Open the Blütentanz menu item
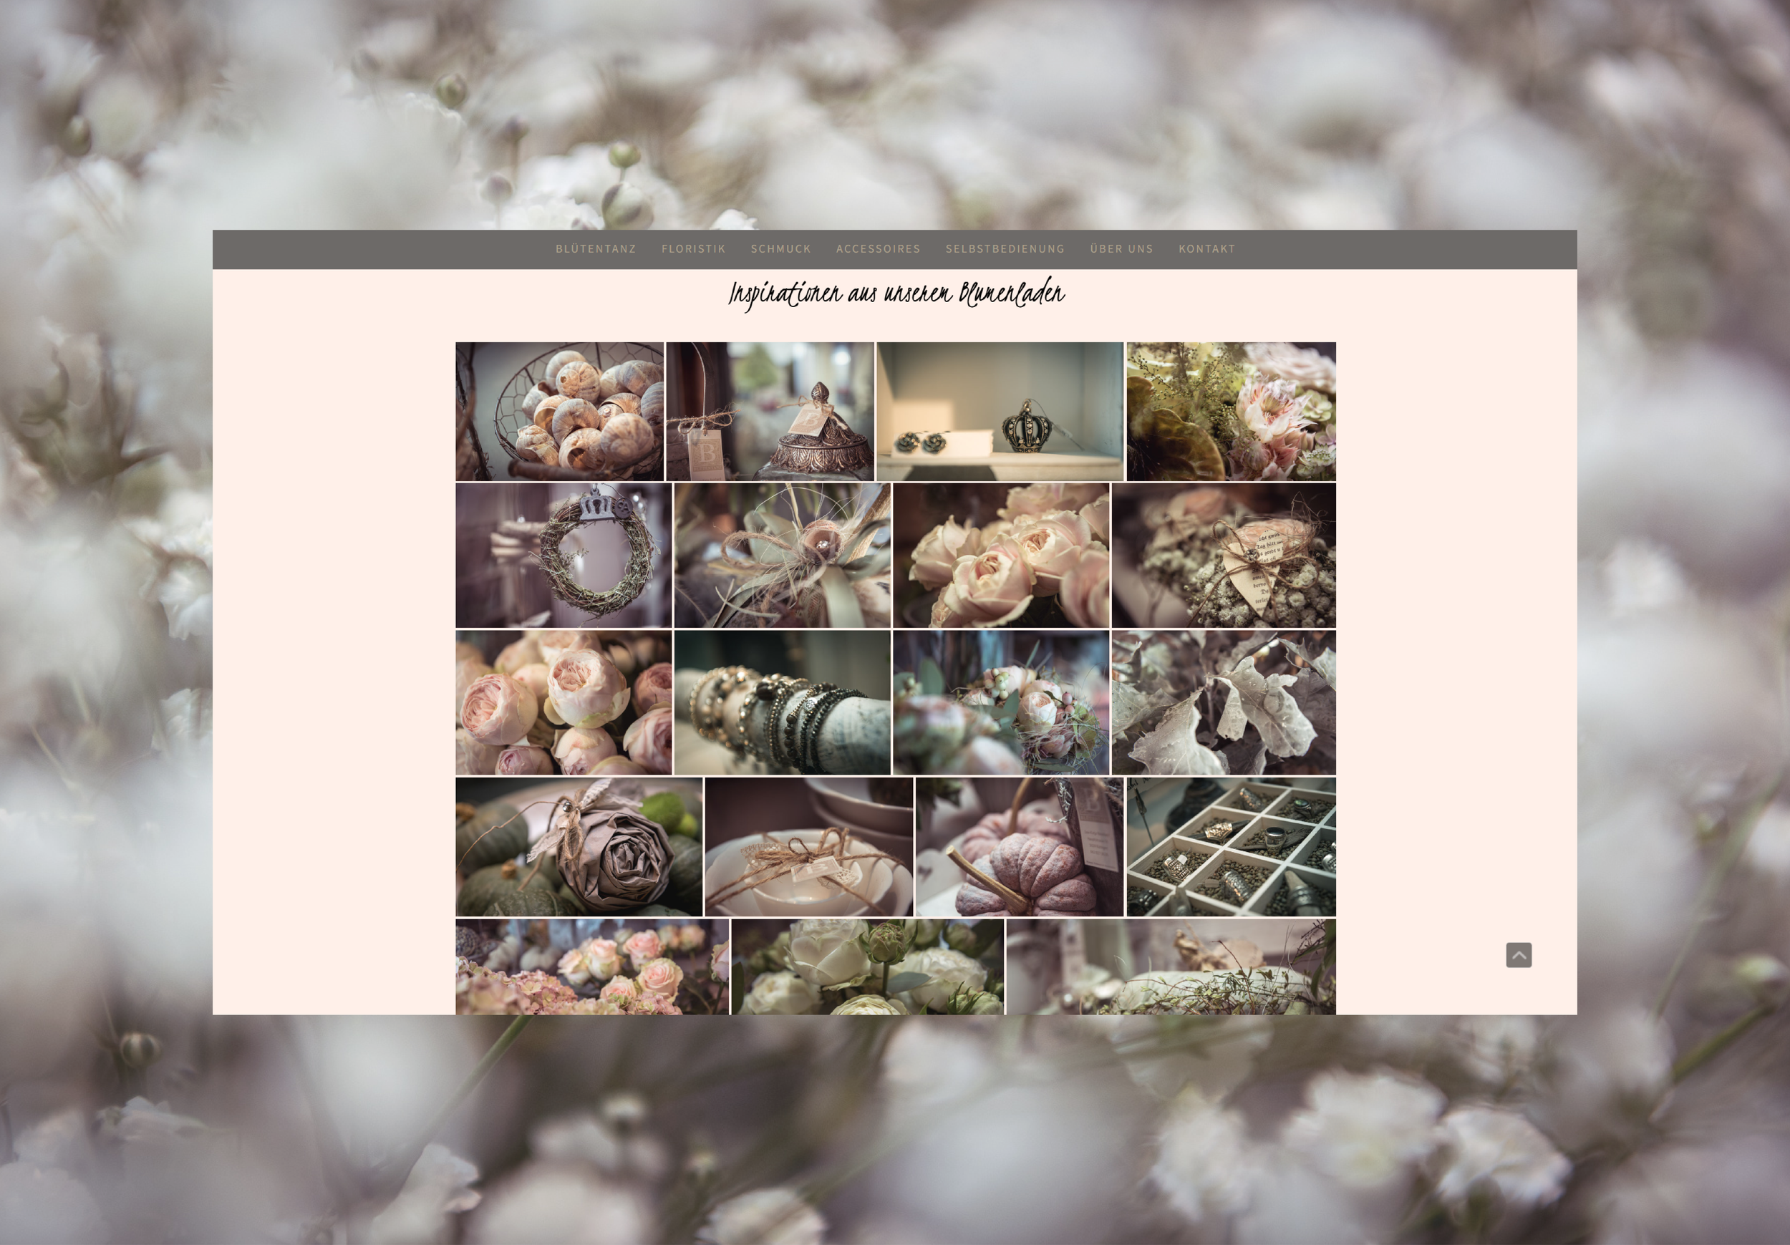 pos(596,248)
